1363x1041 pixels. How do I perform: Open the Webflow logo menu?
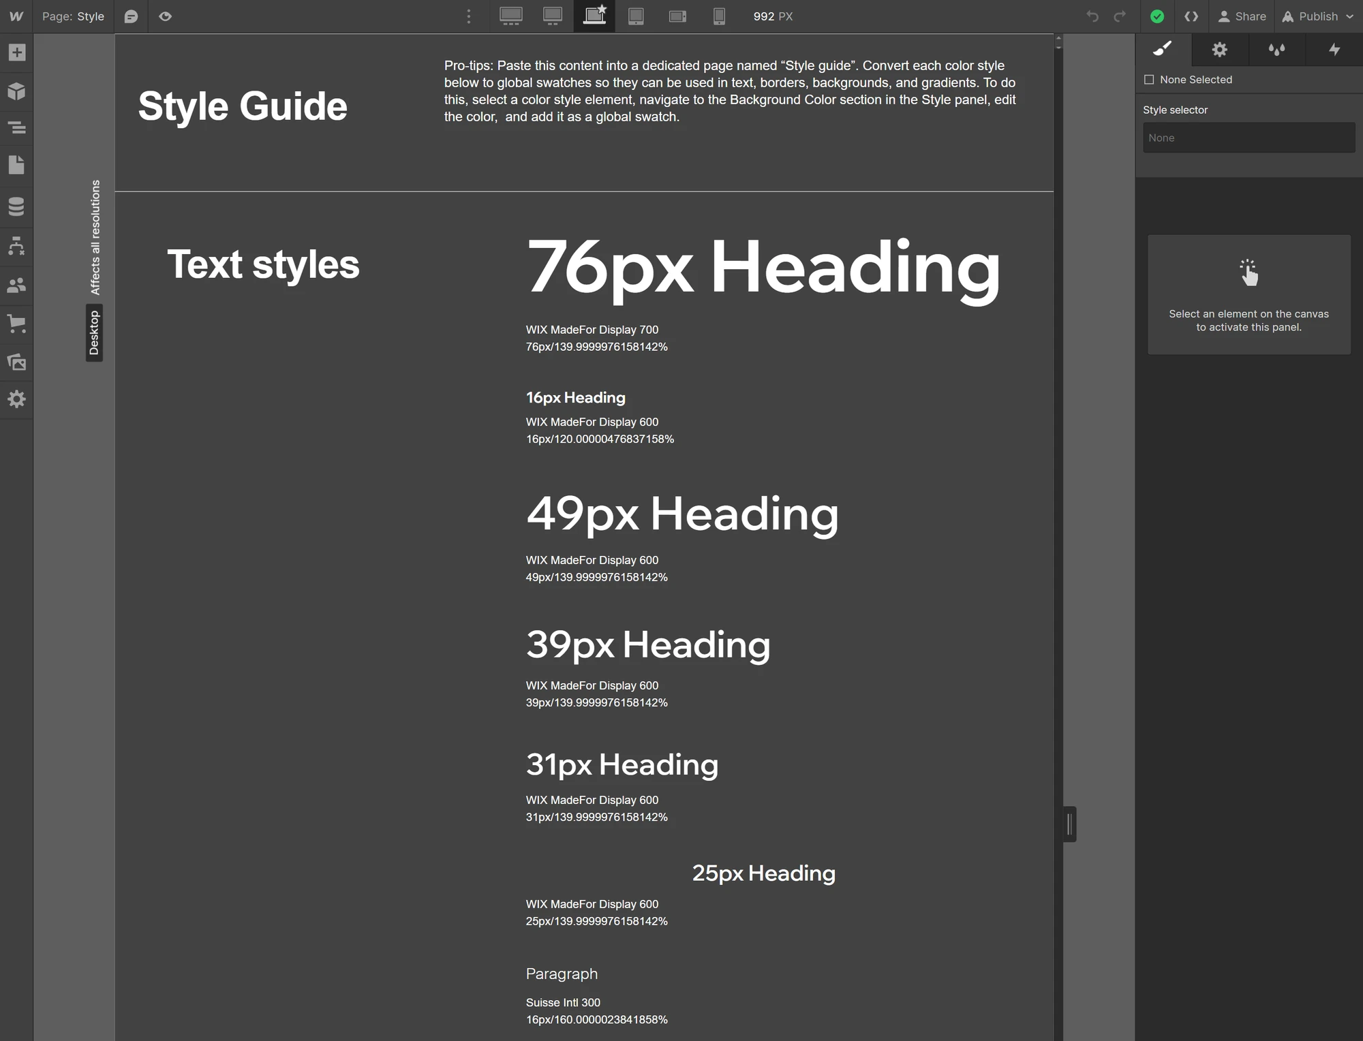[16, 16]
